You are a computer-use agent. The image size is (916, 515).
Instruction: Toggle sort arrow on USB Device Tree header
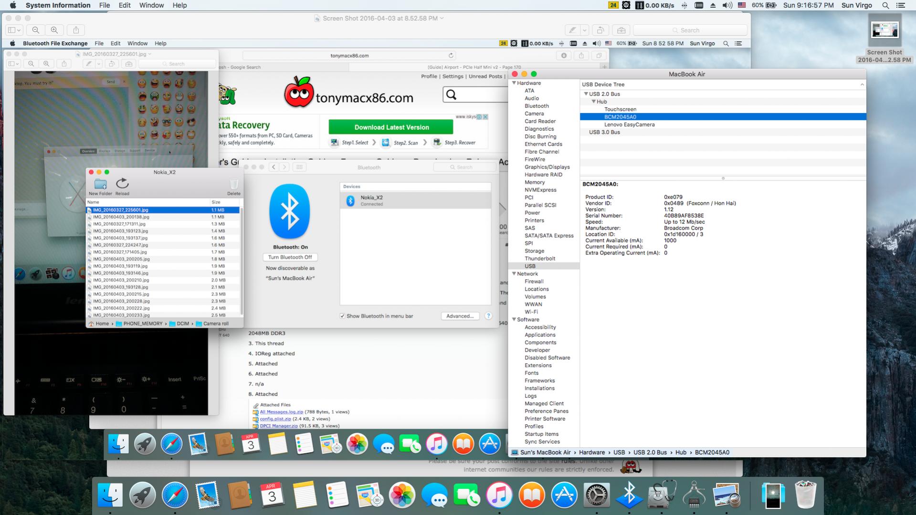pos(862,84)
